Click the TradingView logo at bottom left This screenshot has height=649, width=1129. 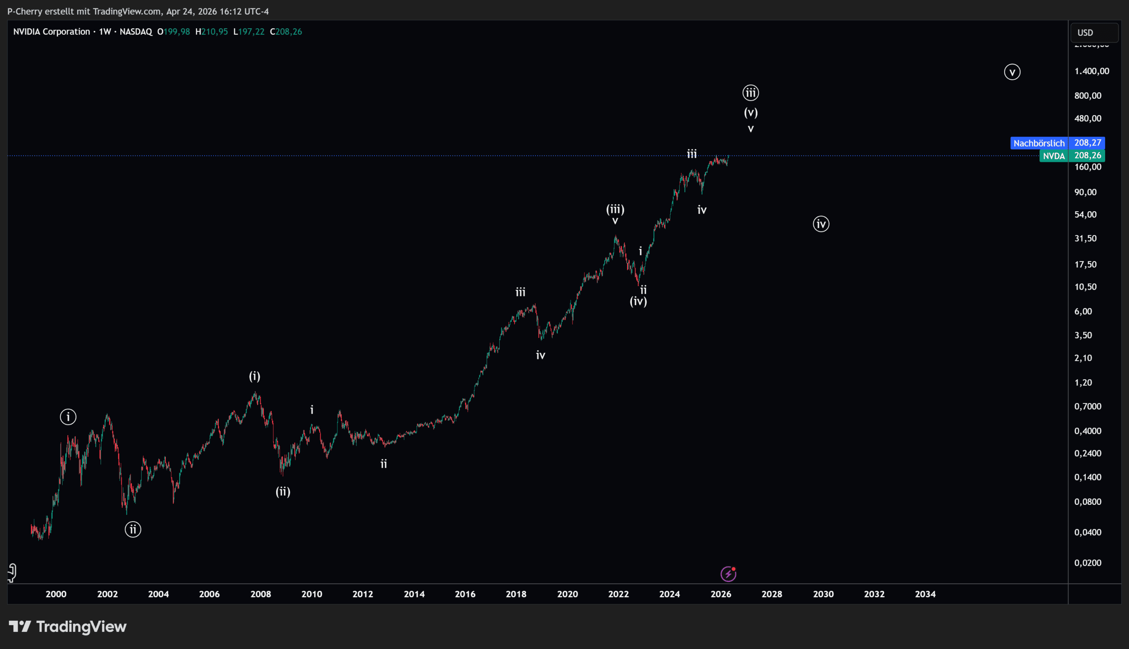click(68, 627)
